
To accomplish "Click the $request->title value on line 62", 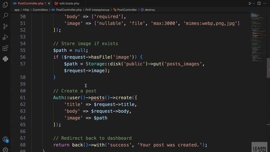I will point(114,104).
